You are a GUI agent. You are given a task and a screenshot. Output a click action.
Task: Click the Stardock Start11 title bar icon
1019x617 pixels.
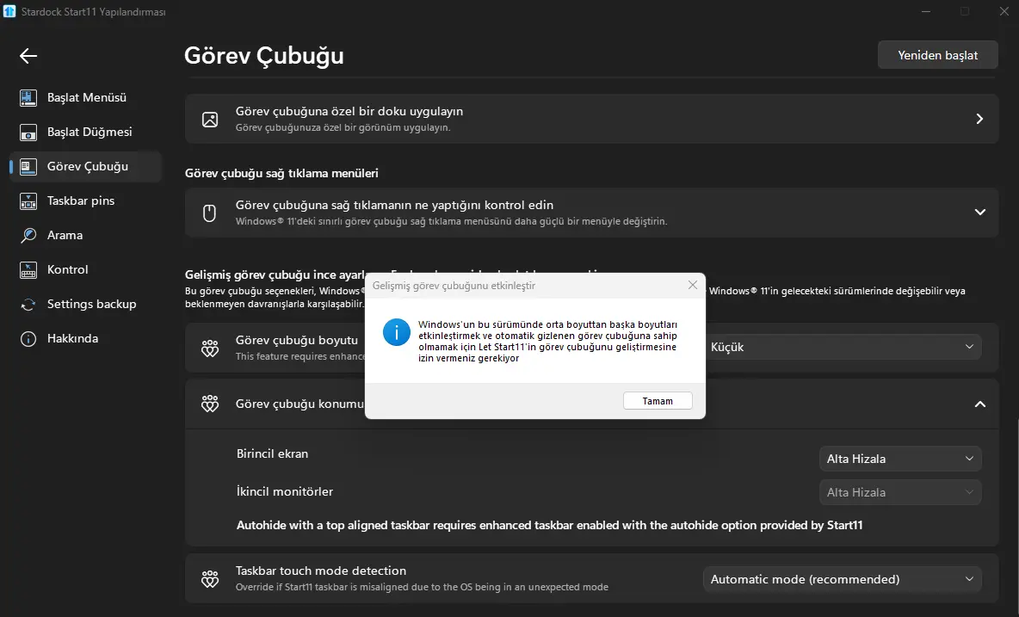click(9, 12)
